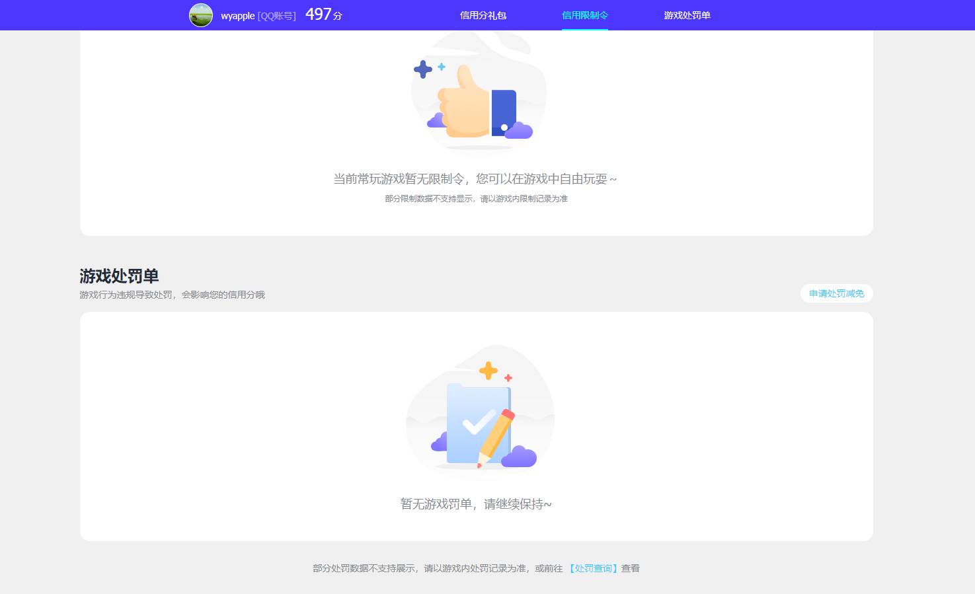Click the orange plus sparkle above the checklist

[x=488, y=369]
